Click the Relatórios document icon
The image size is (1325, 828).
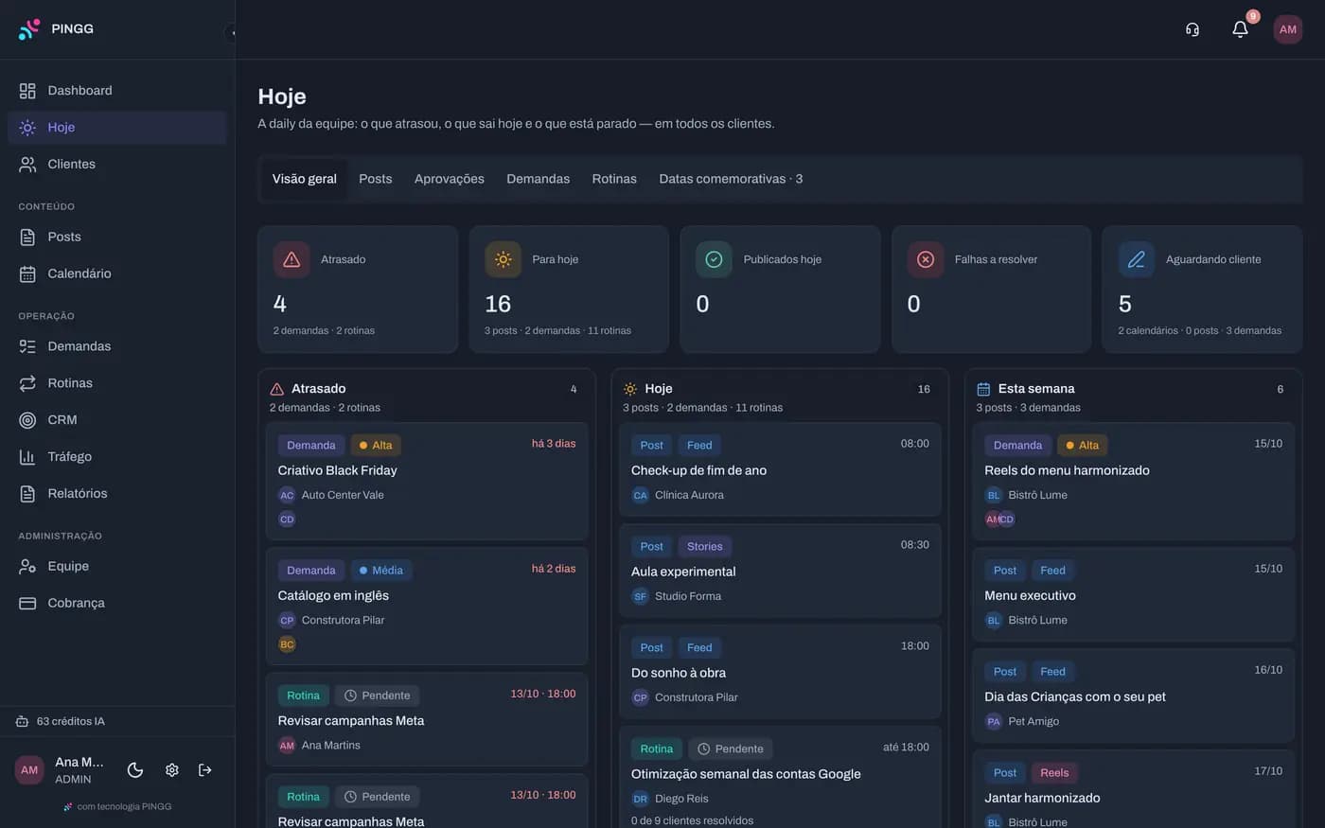[27, 494]
